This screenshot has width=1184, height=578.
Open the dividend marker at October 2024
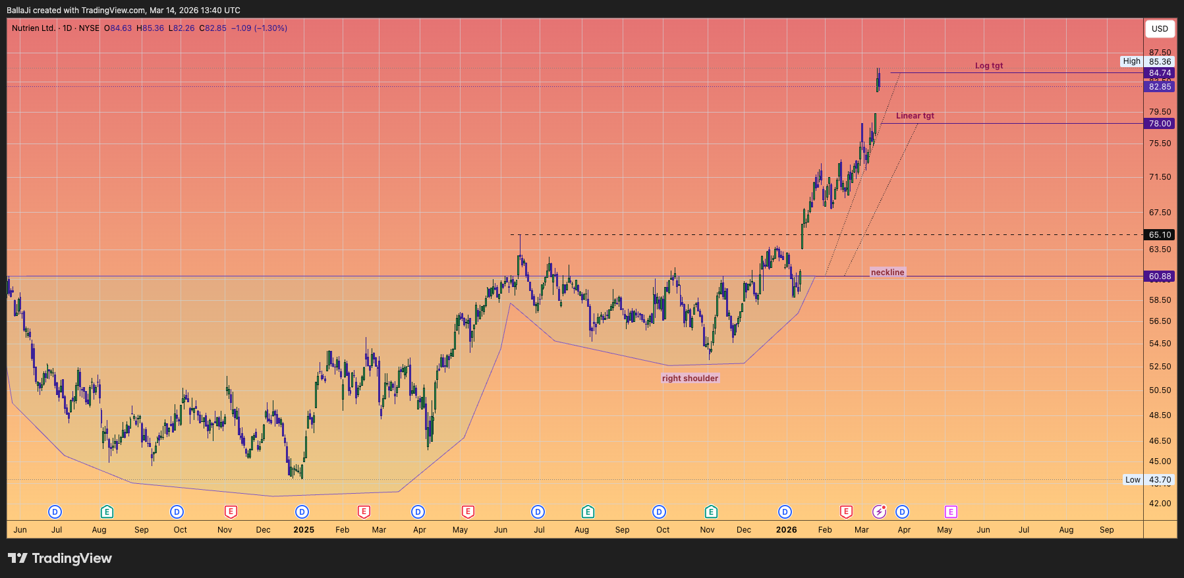[177, 512]
